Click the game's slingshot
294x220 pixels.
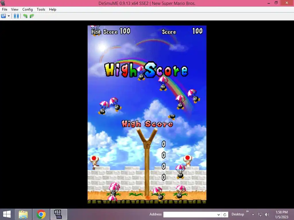tap(147, 162)
